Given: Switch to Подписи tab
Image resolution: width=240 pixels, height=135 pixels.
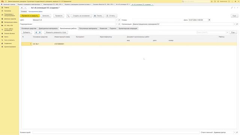Looking at the screenshot, I should pos(113,28).
